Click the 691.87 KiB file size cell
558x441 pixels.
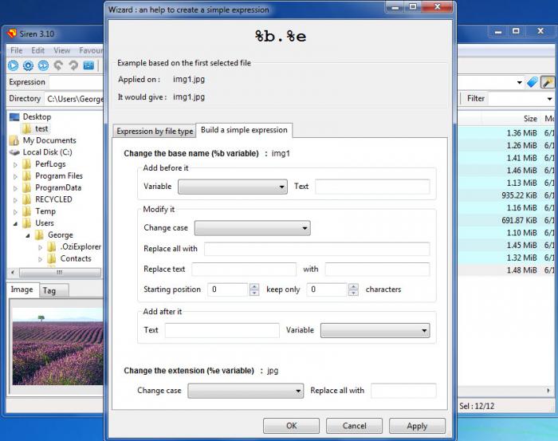tap(519, 220)
